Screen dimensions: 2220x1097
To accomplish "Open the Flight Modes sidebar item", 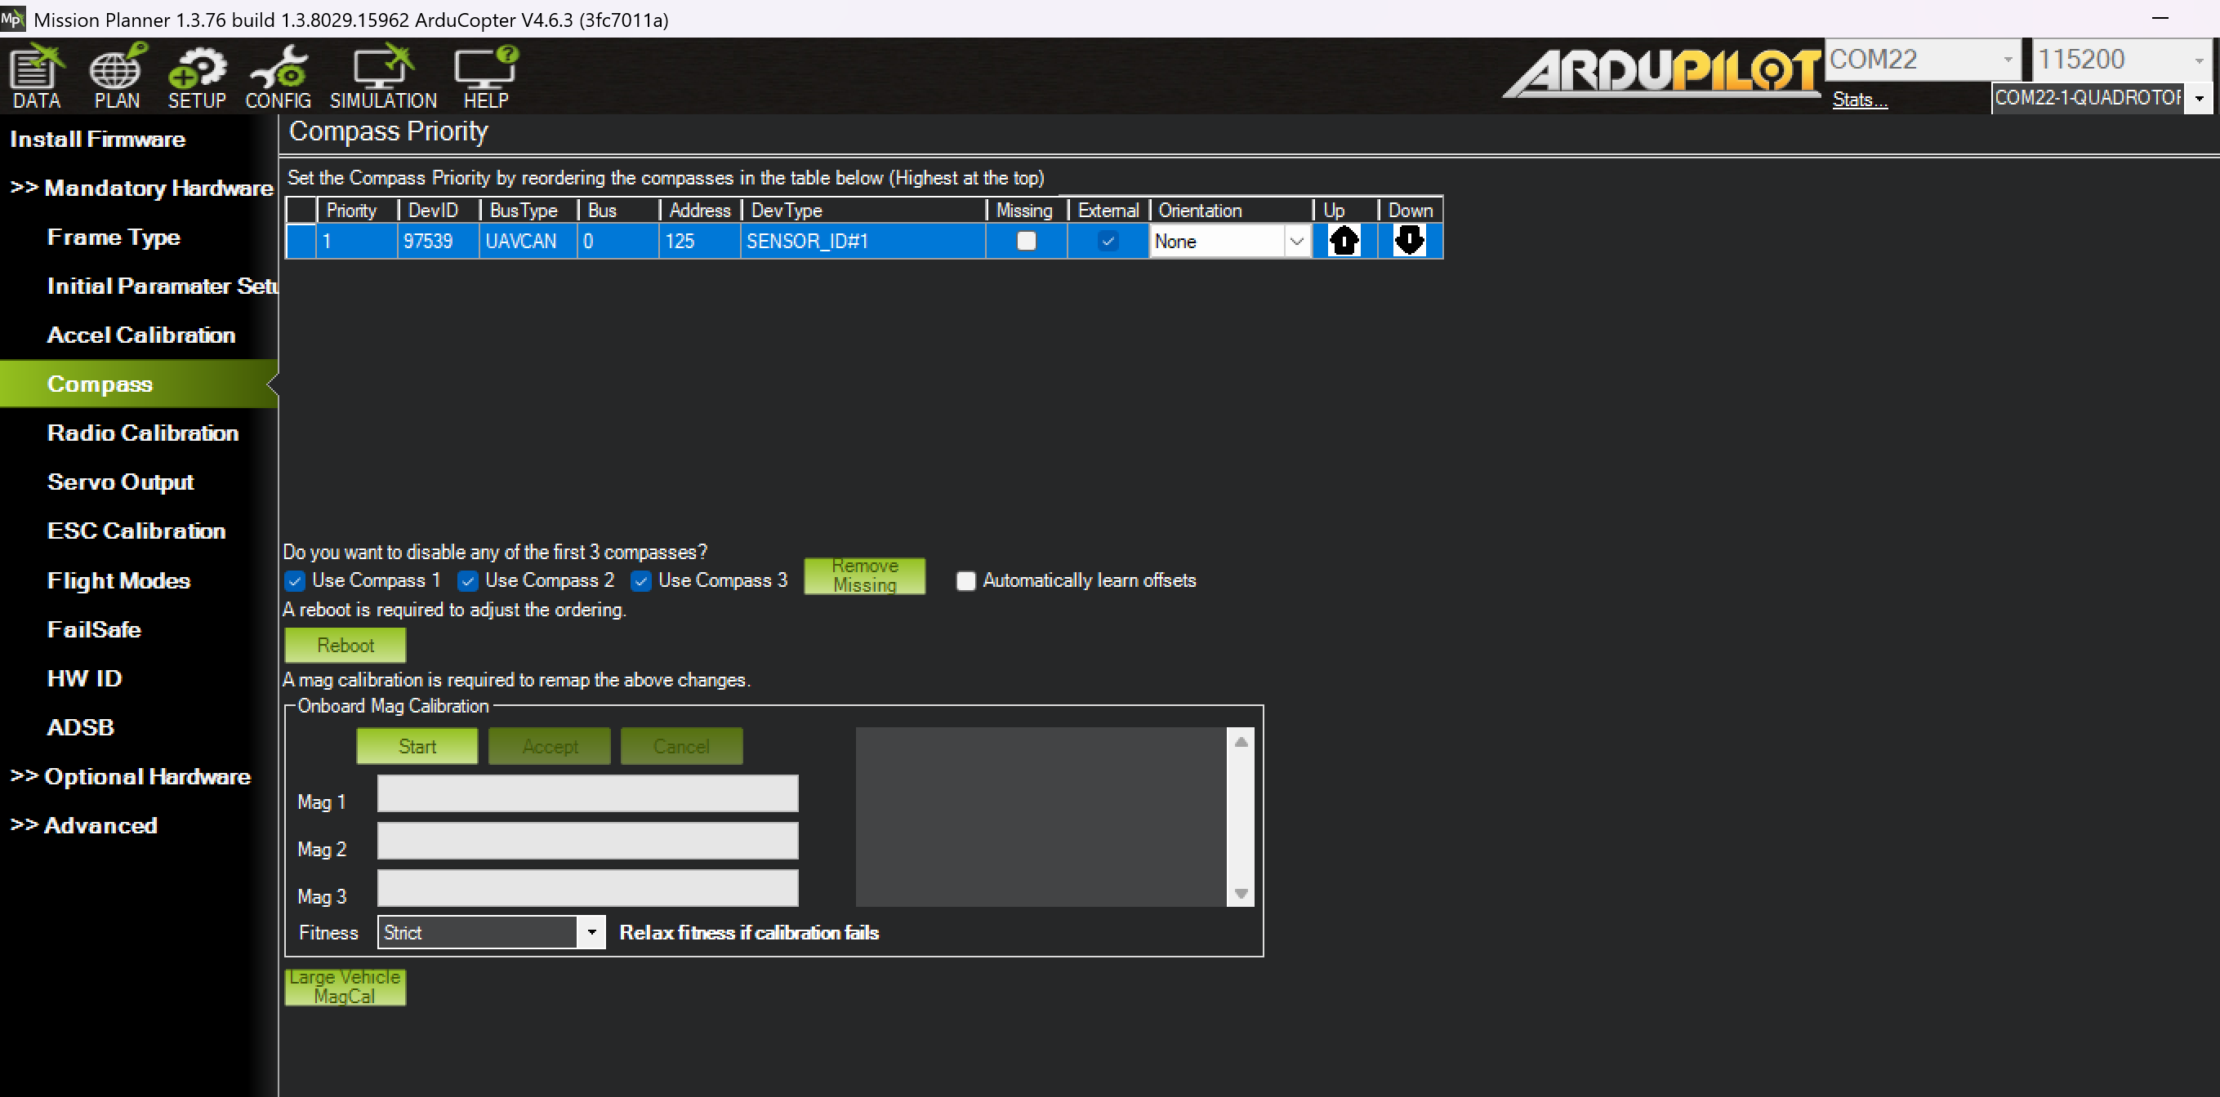I will [x=118, y=580].
